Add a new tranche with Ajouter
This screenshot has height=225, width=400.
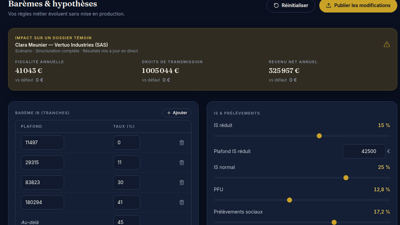click(177, 113)
